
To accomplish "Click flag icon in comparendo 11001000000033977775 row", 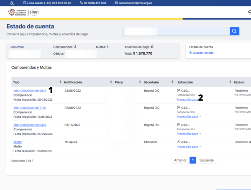I will pos(179,108).
